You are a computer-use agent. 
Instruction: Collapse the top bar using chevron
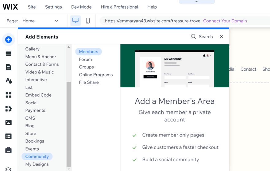coord(196,2)
